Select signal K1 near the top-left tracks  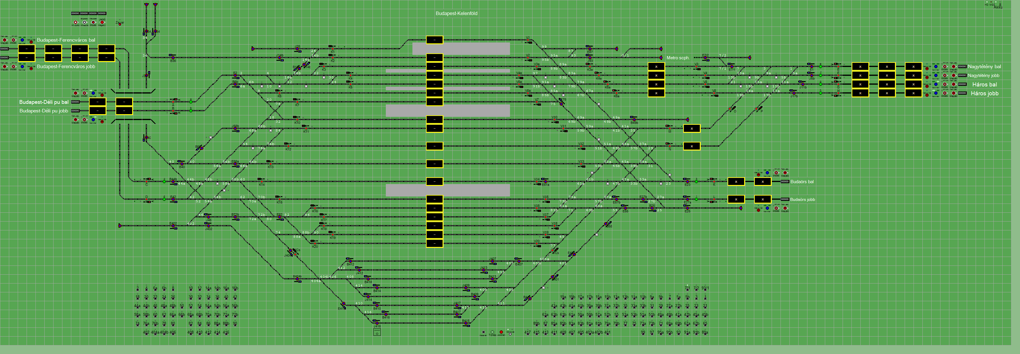(333, 49)
